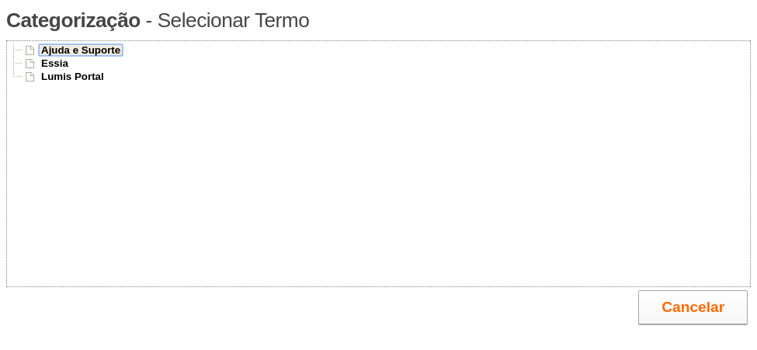This screenshot has height=350, width=757.
Task: Click the word Termo in the header
Action: [282, 21]
